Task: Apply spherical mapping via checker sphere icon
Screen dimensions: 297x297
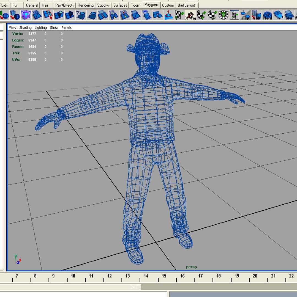Action: 212,15
